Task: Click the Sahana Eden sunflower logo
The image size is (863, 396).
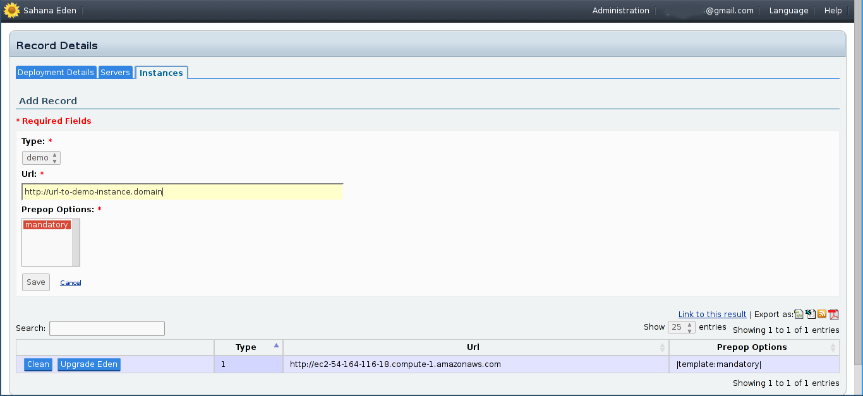Action: tap(11, 11)
